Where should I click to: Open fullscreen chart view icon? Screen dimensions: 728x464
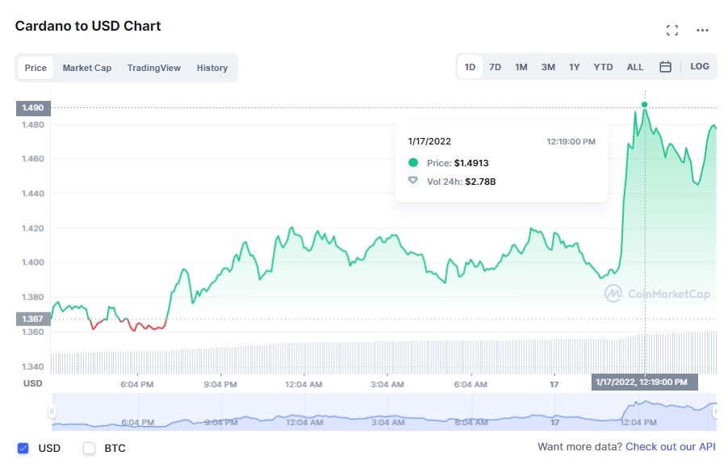pyautogui.click(x=672, y=31)
